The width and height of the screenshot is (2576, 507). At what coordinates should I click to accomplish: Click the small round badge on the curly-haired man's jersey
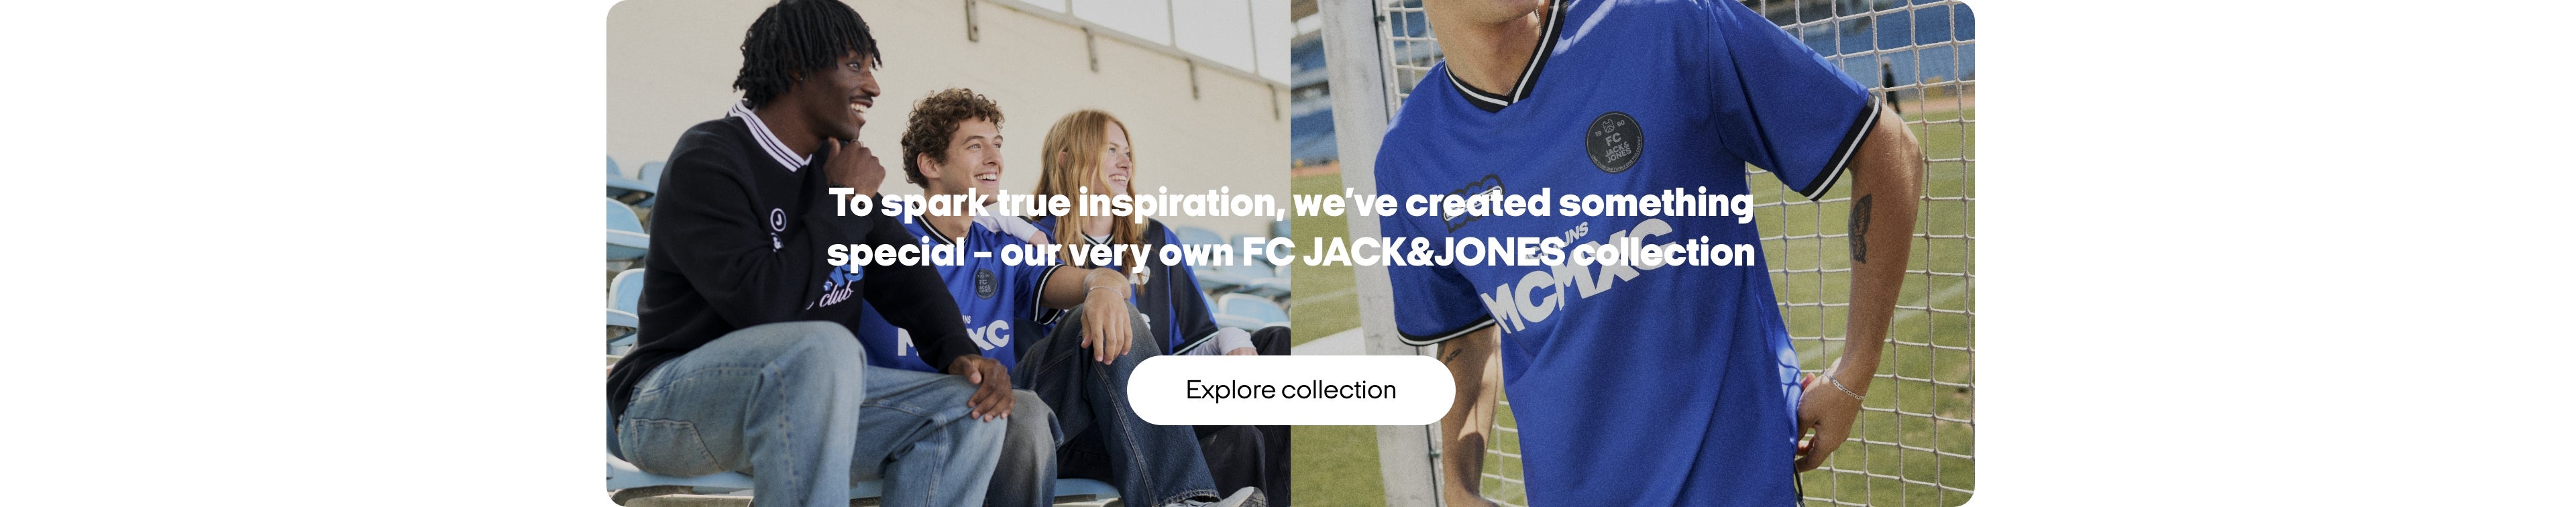click(985, 283)
